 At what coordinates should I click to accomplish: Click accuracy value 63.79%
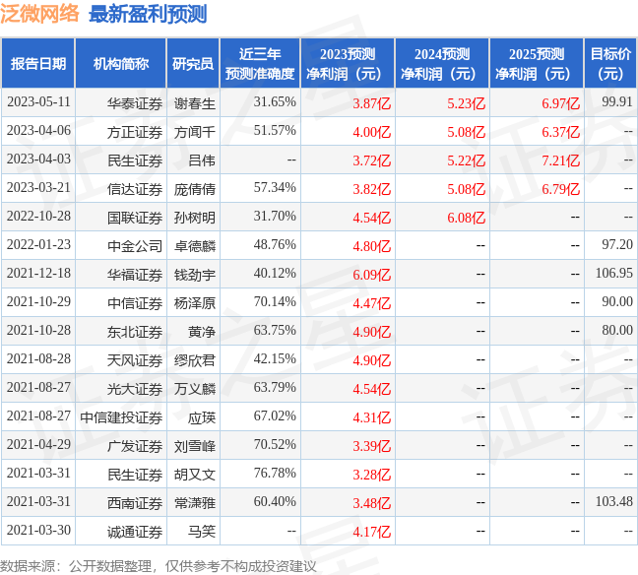pos(275,387)
